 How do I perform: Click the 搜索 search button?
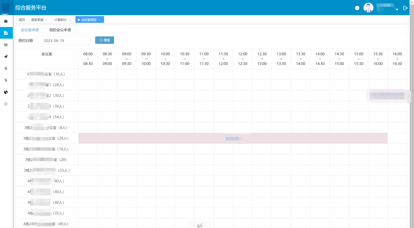105,40
